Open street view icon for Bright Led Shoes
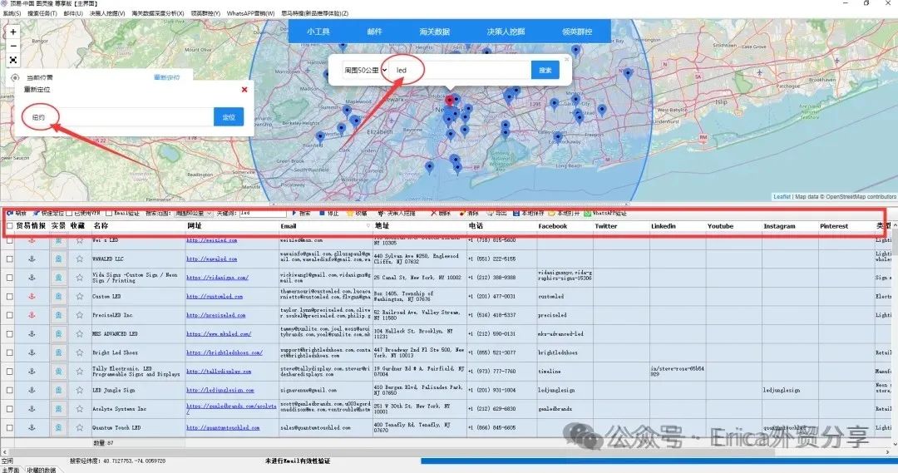 point(58,352)
